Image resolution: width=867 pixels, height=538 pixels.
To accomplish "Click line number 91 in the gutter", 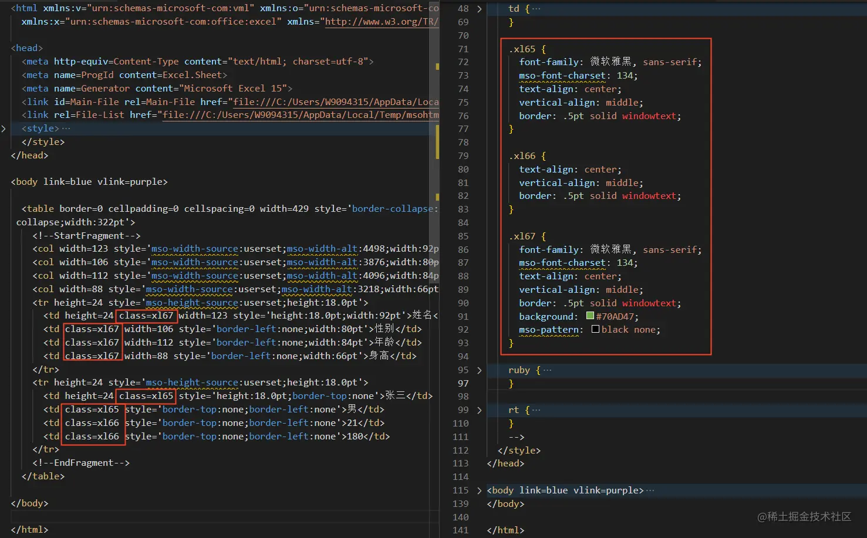I will pos(463,317).
